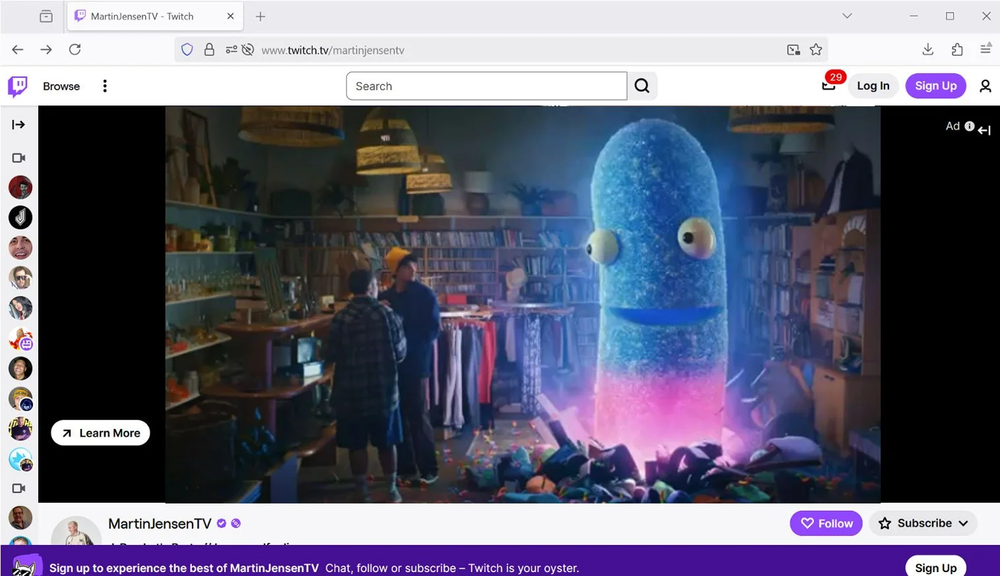Click into the Twitch Search field
The width and height of the screenshot is (1000, 576).
tap(486, 86)
